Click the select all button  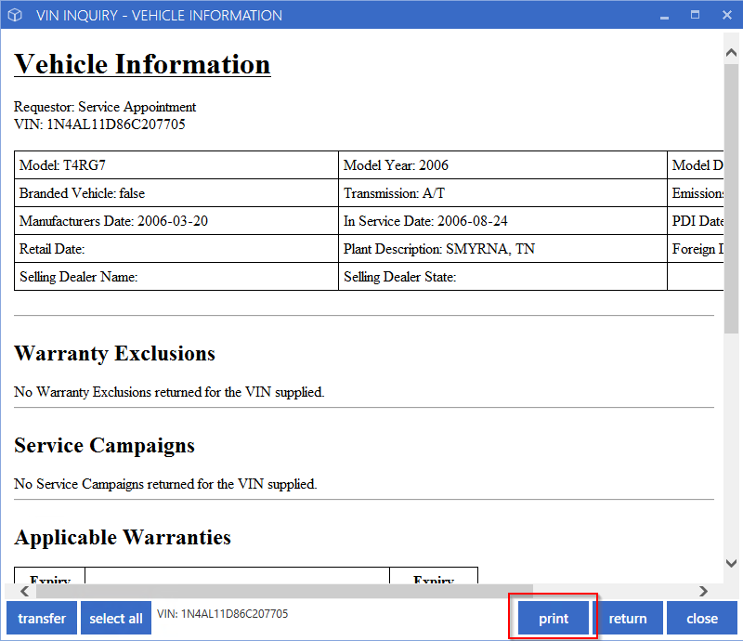116,618
